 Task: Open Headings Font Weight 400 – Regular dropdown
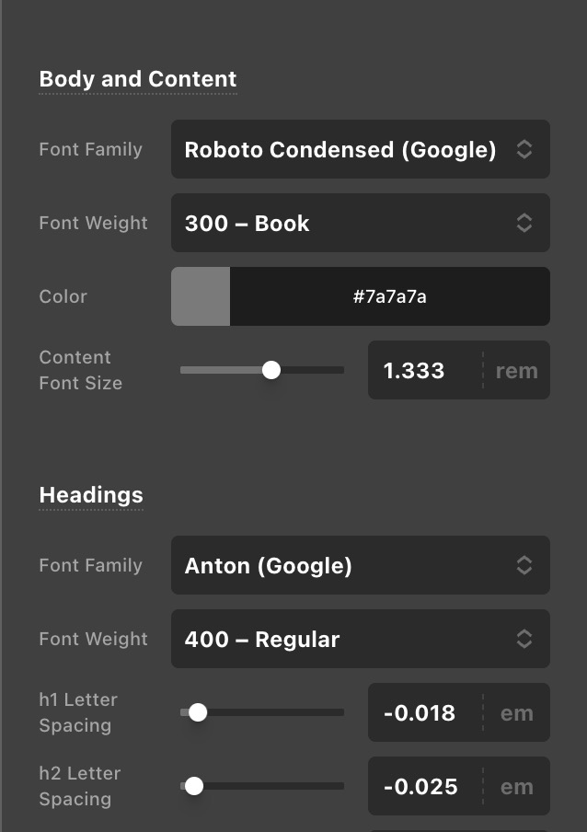pyautogui.click(x=340, y=639)
